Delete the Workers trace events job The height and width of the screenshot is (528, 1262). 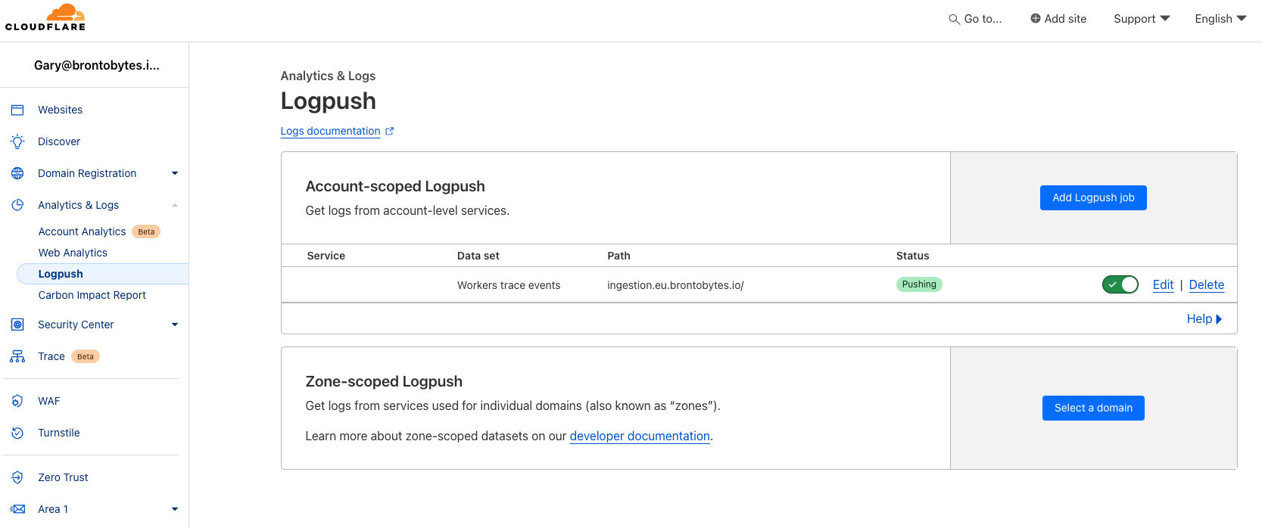[1206, 284]
